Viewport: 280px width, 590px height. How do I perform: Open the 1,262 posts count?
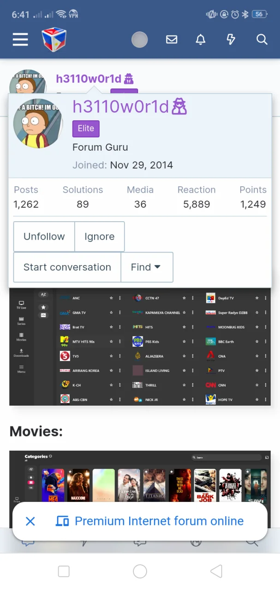coord(26,204)
